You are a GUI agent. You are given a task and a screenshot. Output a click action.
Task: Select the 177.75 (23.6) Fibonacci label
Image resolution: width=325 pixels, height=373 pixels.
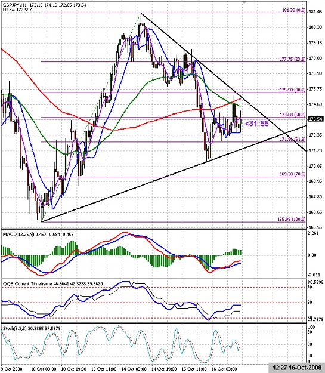pyautogui.click(x=292, y=59)
